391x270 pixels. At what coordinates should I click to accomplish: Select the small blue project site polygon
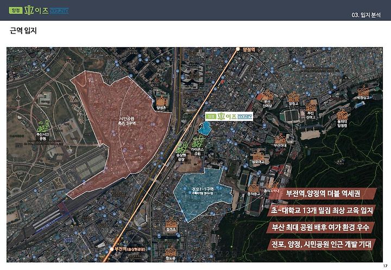[x=205, y=128]
